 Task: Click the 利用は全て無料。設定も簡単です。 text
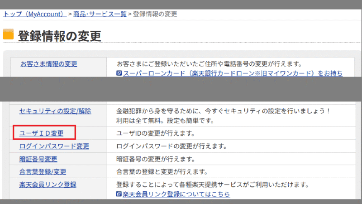pos(165,121)
